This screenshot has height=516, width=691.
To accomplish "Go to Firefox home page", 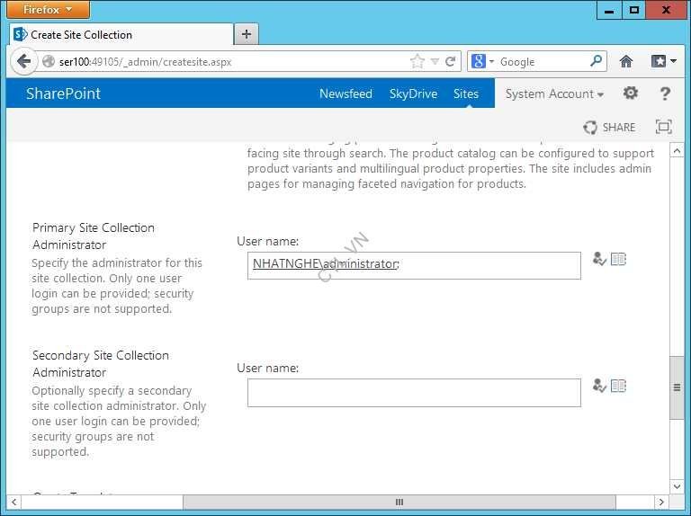I will 626,61.
